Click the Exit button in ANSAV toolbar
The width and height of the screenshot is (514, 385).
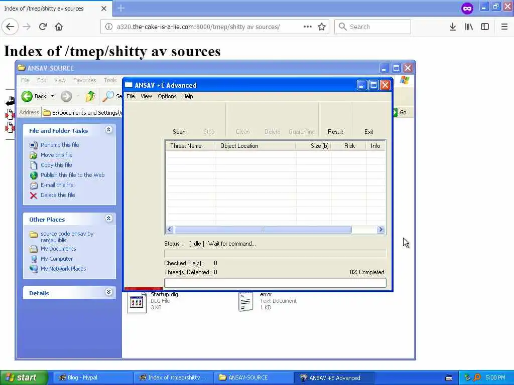368,132
